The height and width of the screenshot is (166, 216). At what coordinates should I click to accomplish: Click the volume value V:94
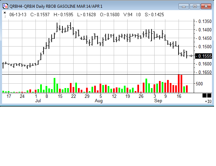(x=128, y=15)
